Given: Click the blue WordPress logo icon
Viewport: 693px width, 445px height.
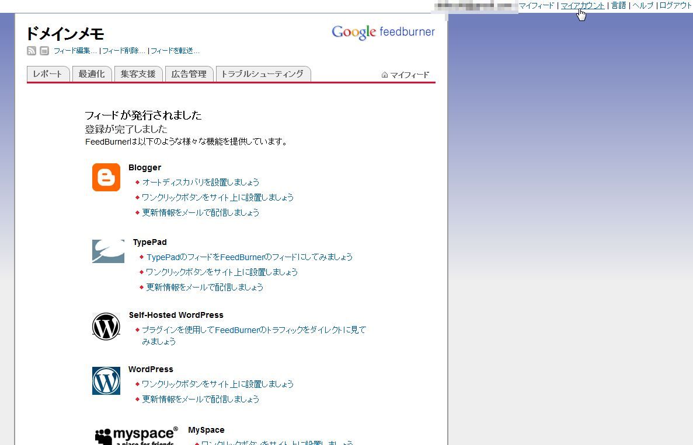Looking at the screenshot, I should [106, 380].
